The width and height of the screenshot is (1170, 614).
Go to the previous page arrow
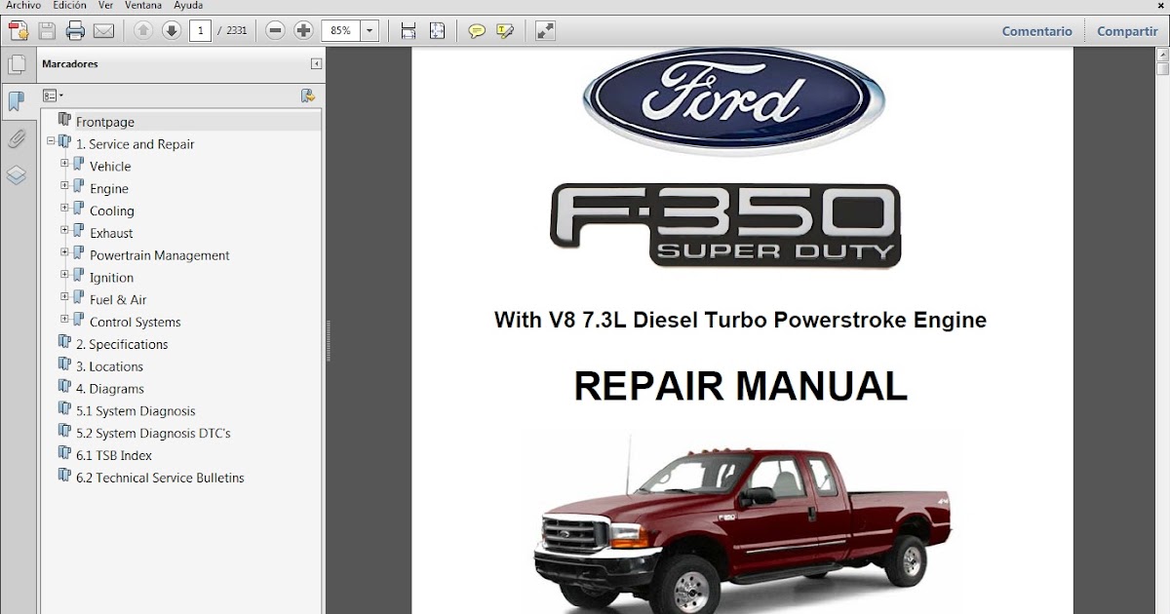(143, 31)
